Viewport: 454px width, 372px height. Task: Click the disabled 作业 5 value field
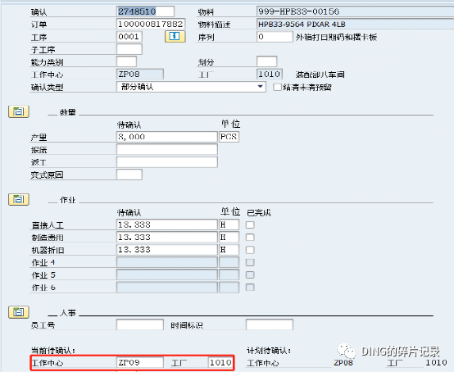(x=167, y=274)
